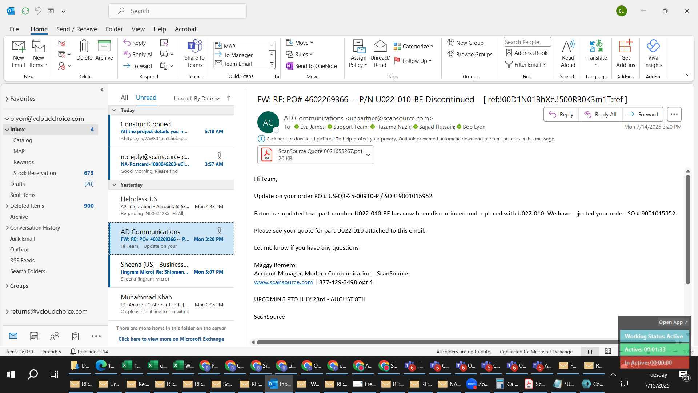Viewport: 698px width, 393px height.
Task: Click Forward in the reading pane
Action: [x=642, y=114]
